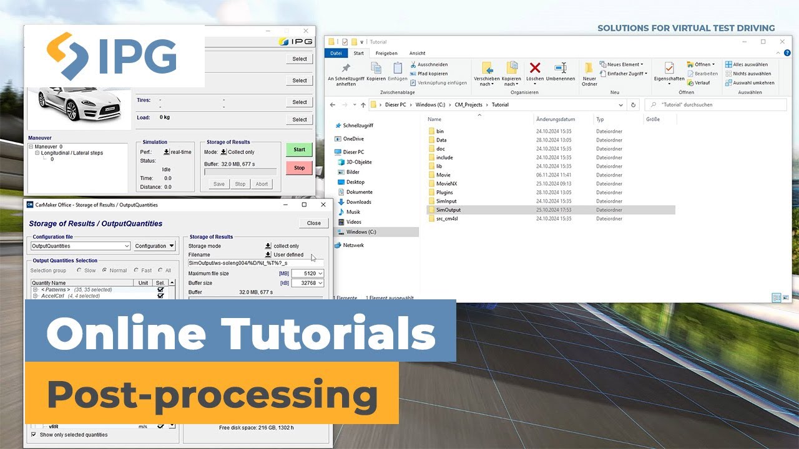This screenshot has width=799, height=449.
Task: Open Downloads in the navigation pane
Action: click(x=355, y=202)
